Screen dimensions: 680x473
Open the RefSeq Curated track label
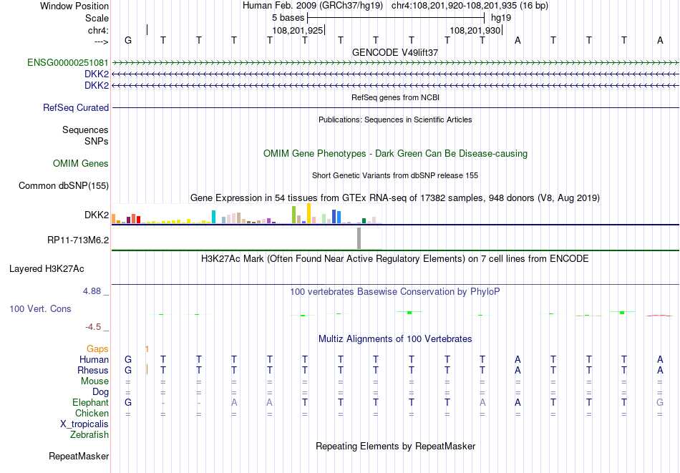tap(76, 107)
